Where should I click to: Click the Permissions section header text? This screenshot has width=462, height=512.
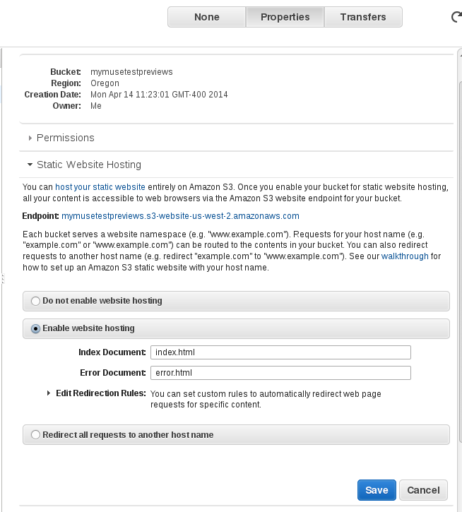[x=65, y=138]
